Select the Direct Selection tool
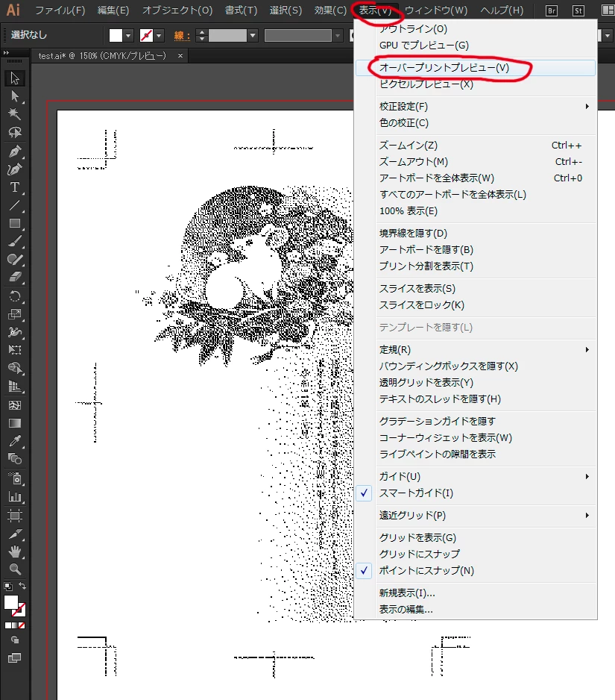 tap(15, 96)
